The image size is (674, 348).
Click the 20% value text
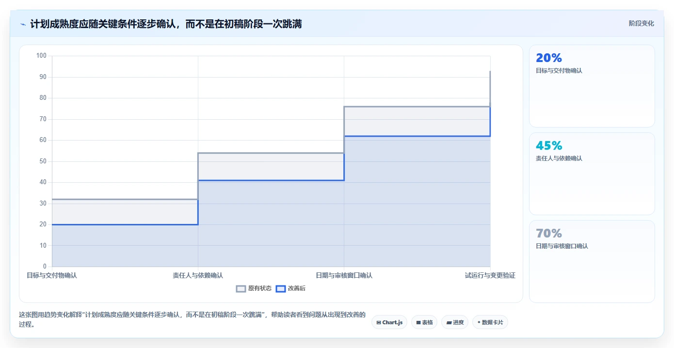tap(549, 58)
